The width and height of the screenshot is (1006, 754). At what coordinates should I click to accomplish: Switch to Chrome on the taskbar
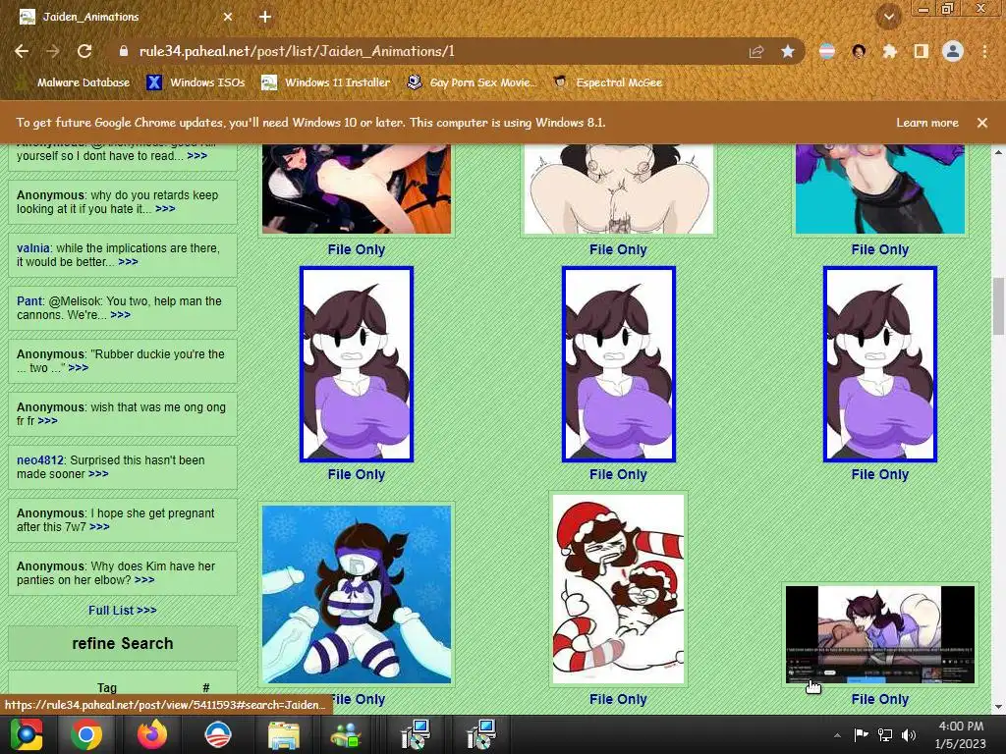click(86, 734)
